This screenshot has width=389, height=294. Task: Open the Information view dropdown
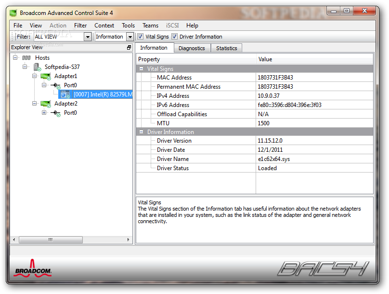[x=130, y=37]
